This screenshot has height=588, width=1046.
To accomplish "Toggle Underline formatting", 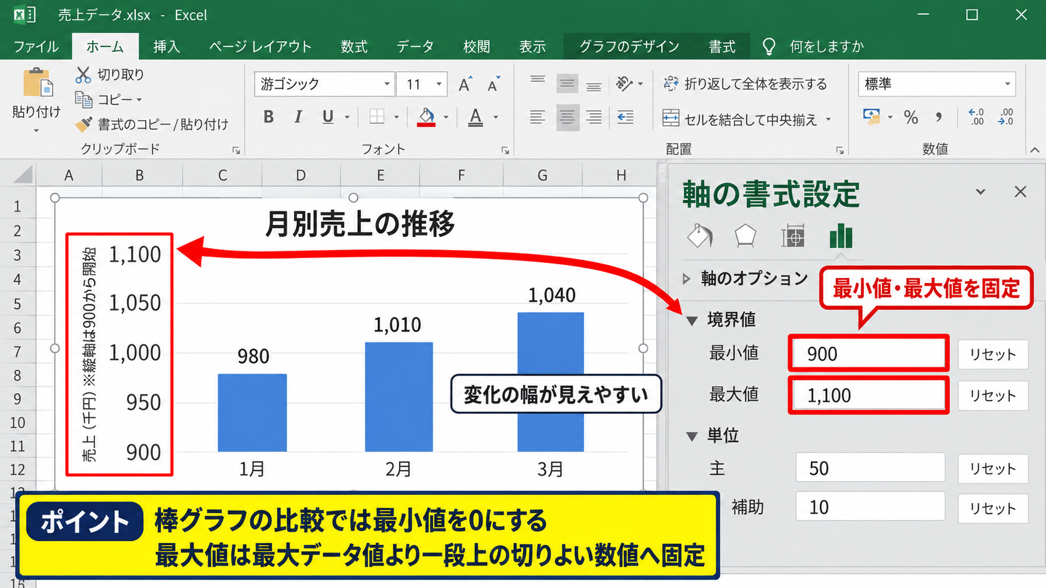I will [x=328, y=117].
